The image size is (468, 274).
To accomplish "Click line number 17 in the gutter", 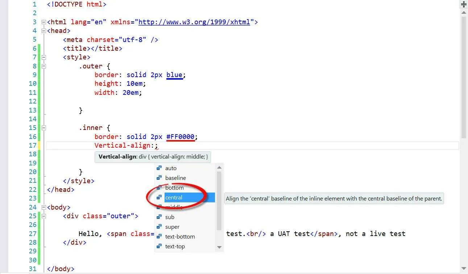I will pyautogui.click(x=33, y=146).
